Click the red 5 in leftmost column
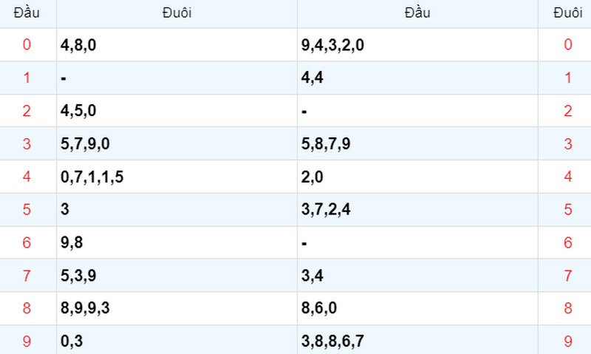Screen dimensions: 591x354 click(x=27, y=210)
